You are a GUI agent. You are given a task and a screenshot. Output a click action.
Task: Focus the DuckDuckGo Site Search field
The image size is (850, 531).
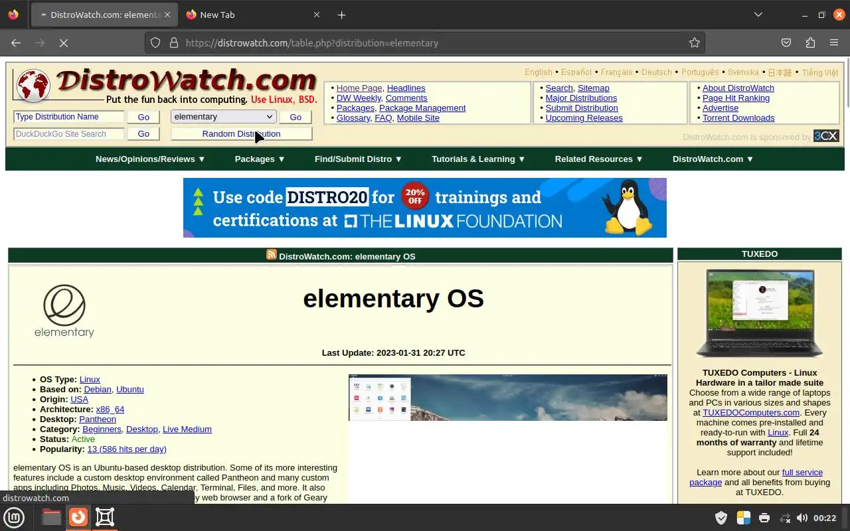click(69, 133)
